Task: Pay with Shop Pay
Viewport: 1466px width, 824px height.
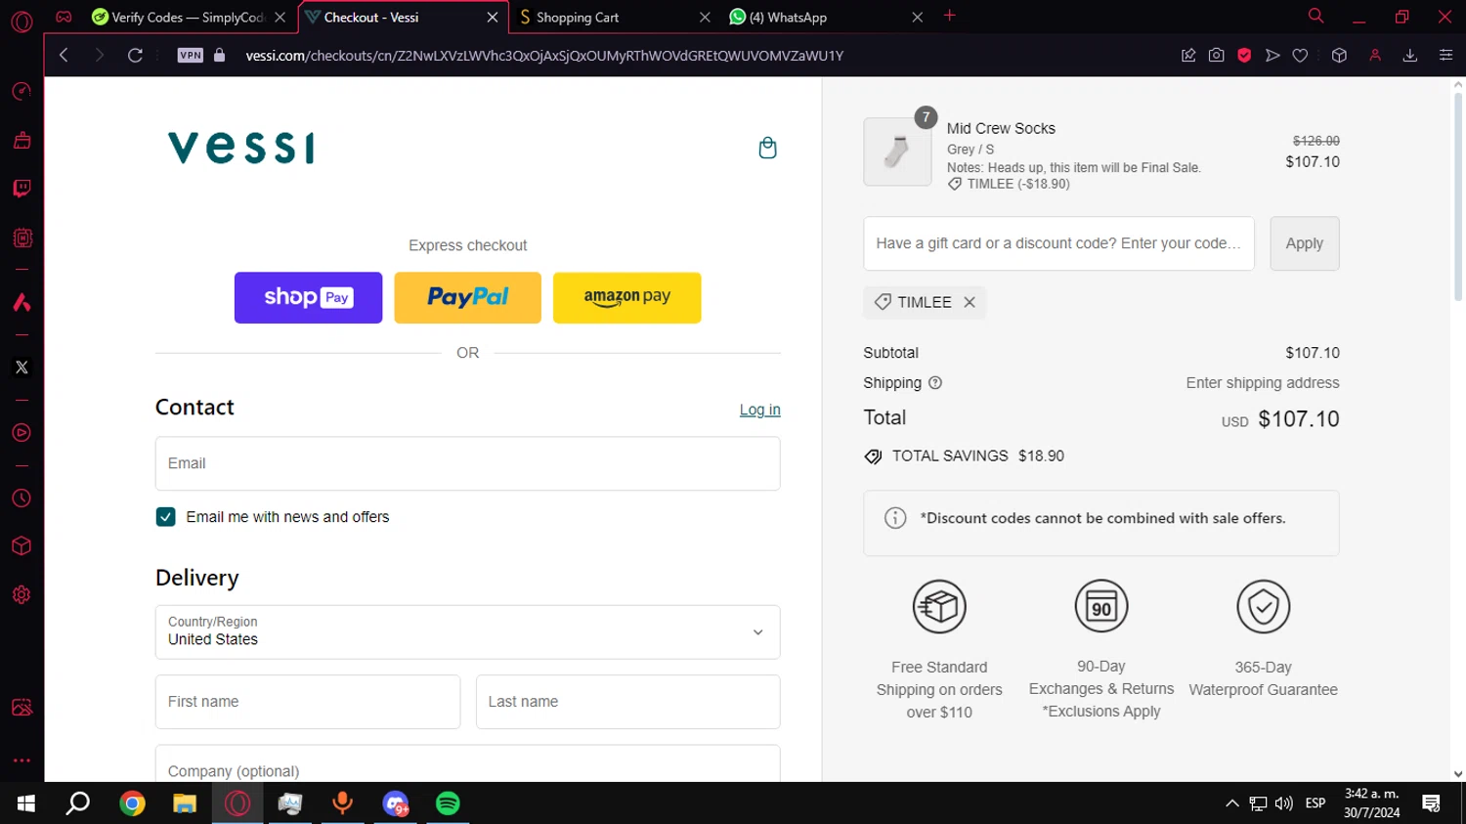Action: point(308,297)
